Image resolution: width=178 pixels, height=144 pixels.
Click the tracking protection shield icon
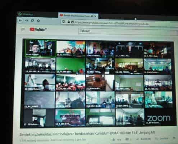[64, 22]
